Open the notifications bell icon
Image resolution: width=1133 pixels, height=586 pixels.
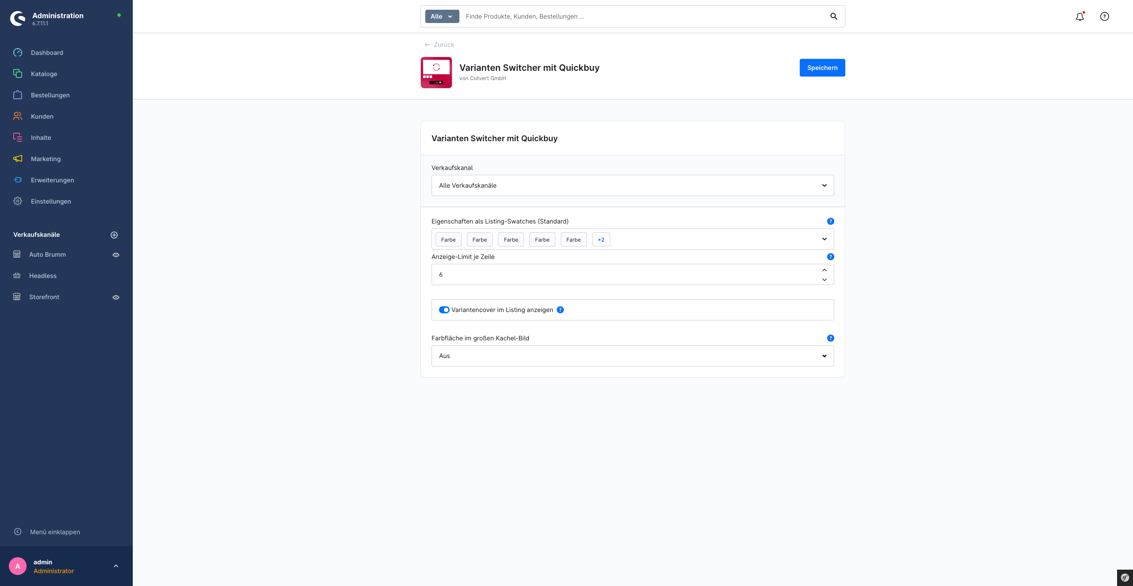point(1080,16)
